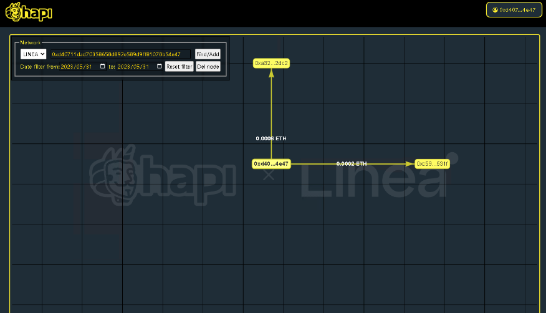The width and height of the screenshot is (546, 313).
Task: Click the 0.0006 ETH edge label
Action: click(x=271, y=138)
